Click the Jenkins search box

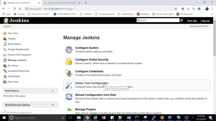coord(158,20)
